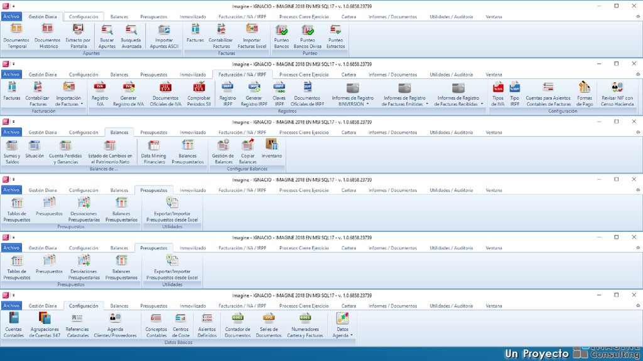The height and width of the screenshot is (361, 643).
Task: Open Agrupaciones de Cuentas 347
Action: point(45,325)
